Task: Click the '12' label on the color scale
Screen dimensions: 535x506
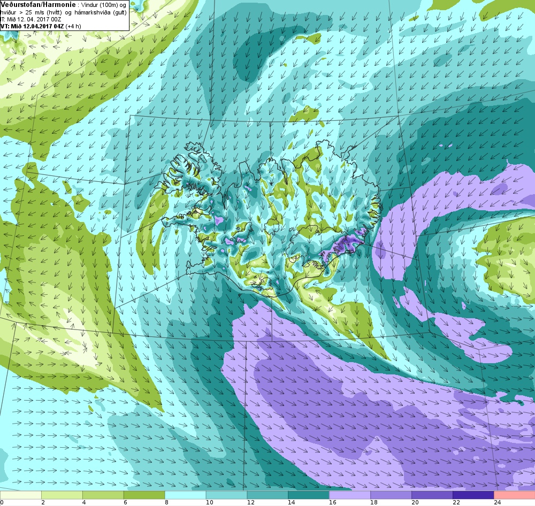Action: [x=250, y=503]
